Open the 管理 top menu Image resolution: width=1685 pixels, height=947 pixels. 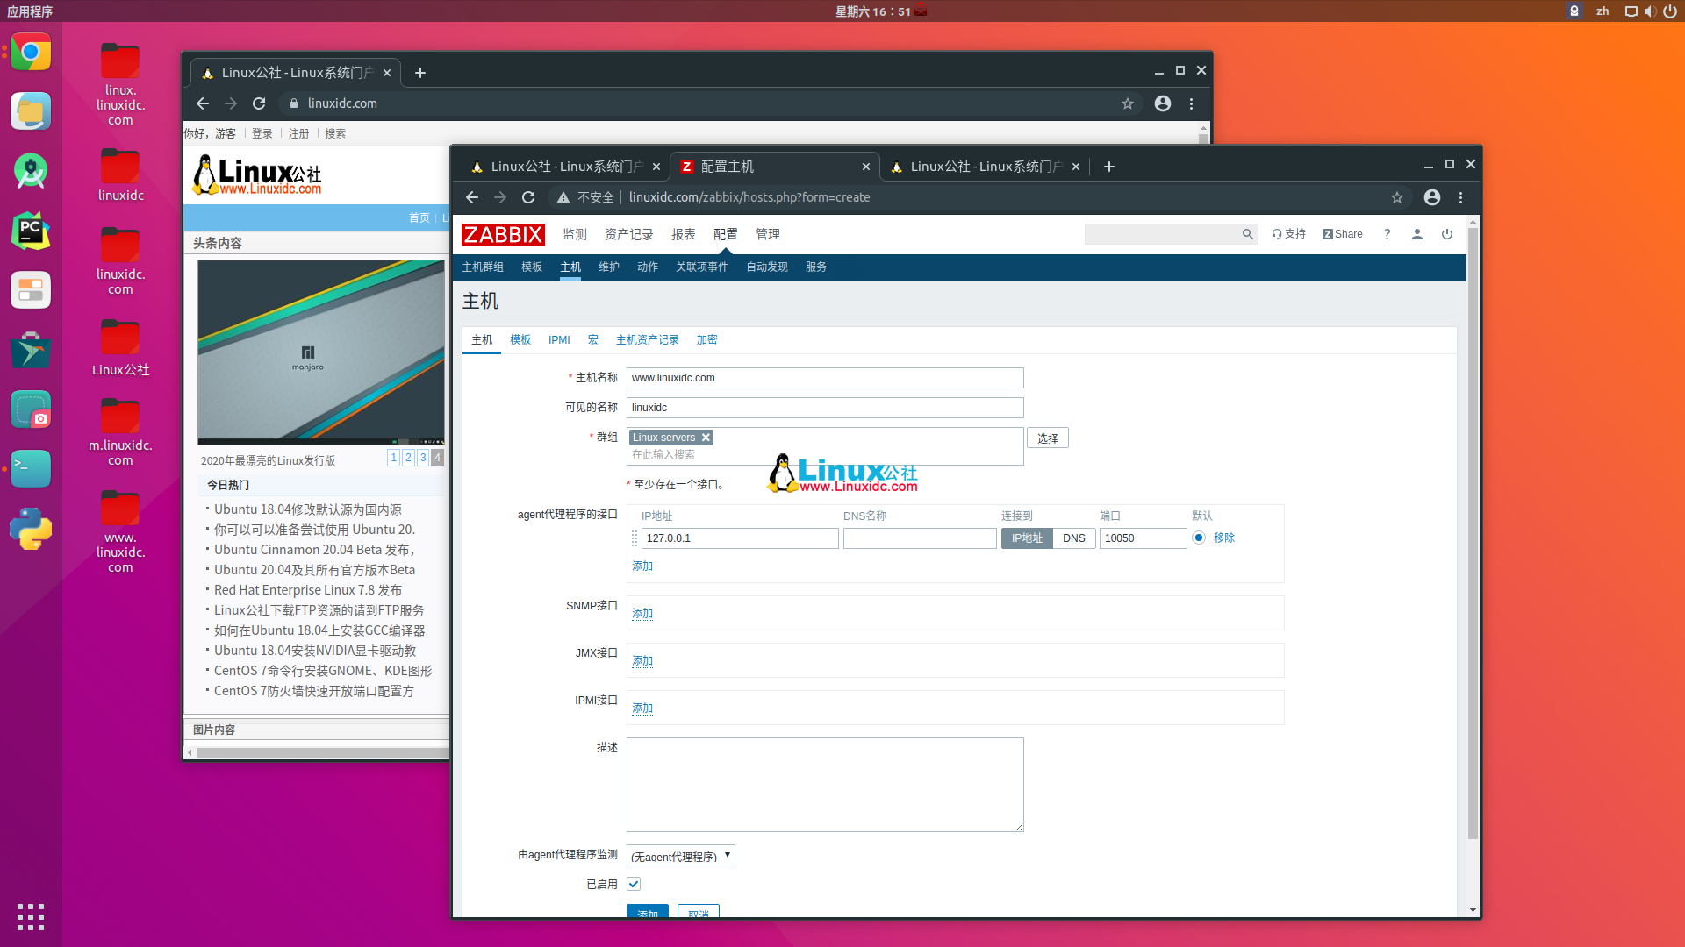(768, 234)
